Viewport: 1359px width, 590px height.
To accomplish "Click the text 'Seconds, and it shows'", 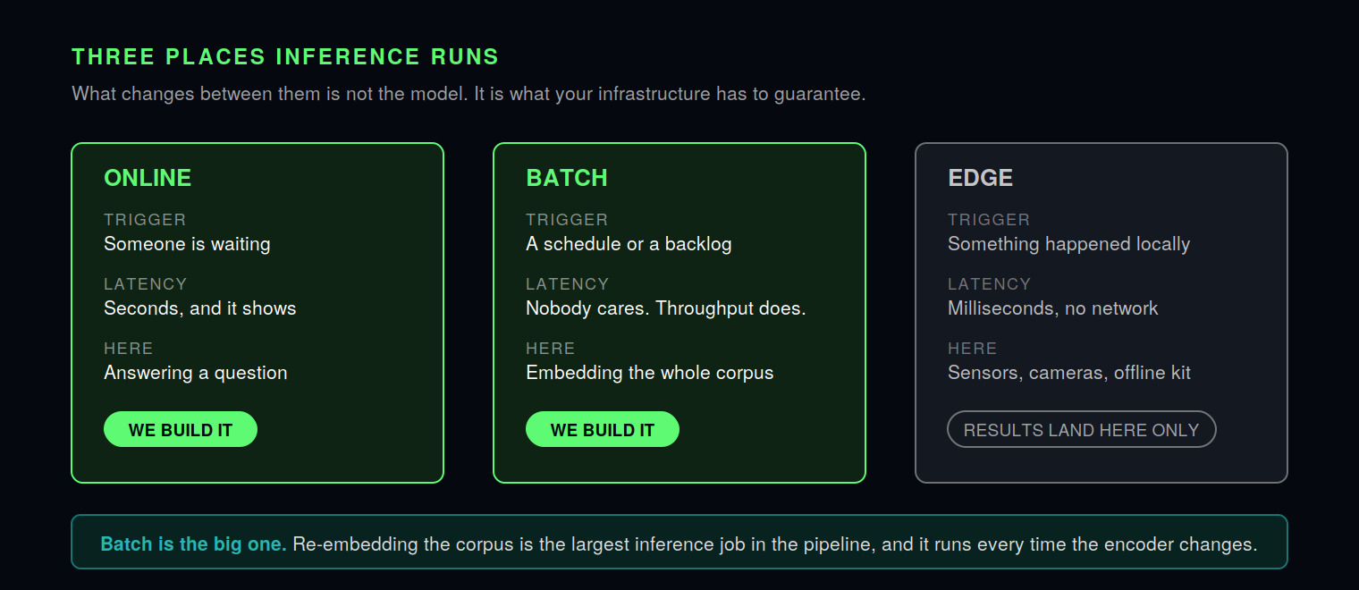I will click(200, 308).
